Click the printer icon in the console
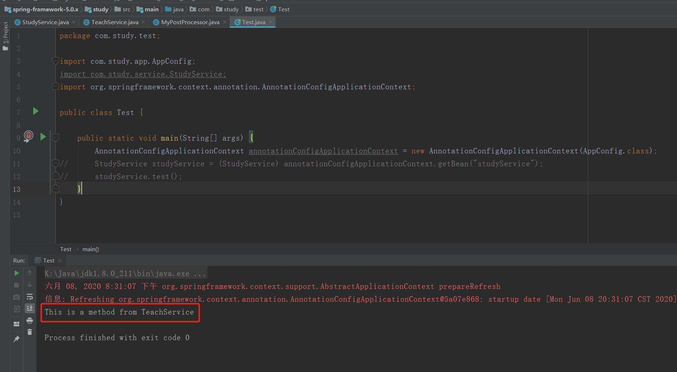Viewport: 677px width, 372px height. tap(30, 321)
